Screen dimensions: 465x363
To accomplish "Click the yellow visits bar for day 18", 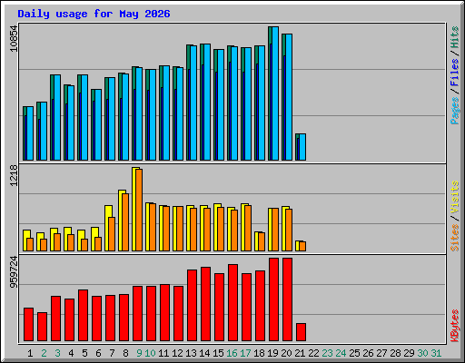I will [257, 241].
